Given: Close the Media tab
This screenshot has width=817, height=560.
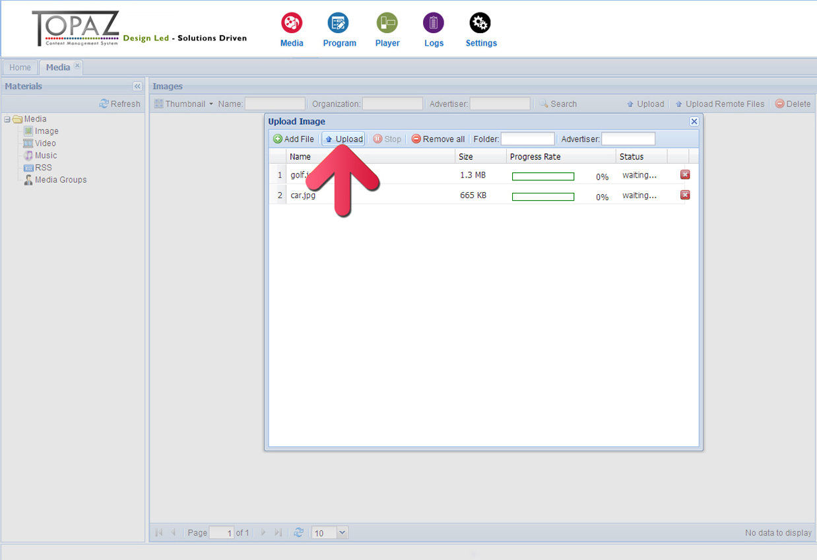Looking at the screenshot, I should [77, 65].
